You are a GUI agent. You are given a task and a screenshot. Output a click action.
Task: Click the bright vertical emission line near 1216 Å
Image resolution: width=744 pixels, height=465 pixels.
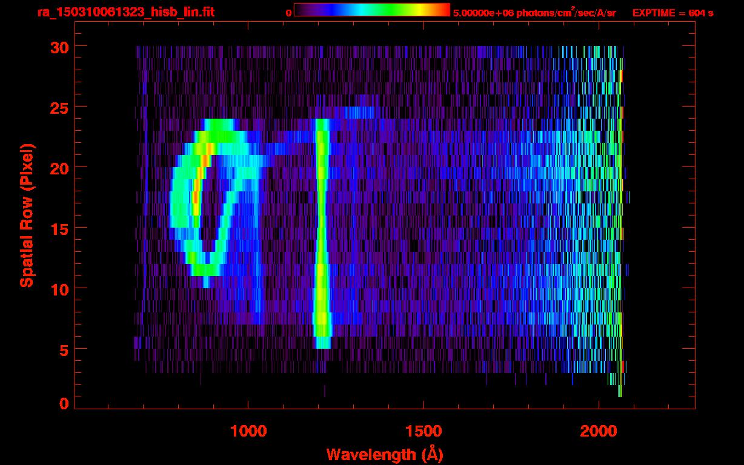pos(322,234)
